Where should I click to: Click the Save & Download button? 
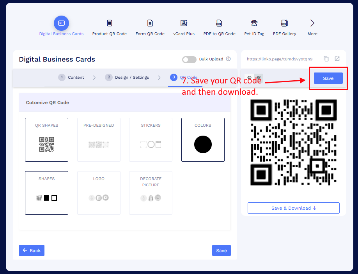click(293, 208)
